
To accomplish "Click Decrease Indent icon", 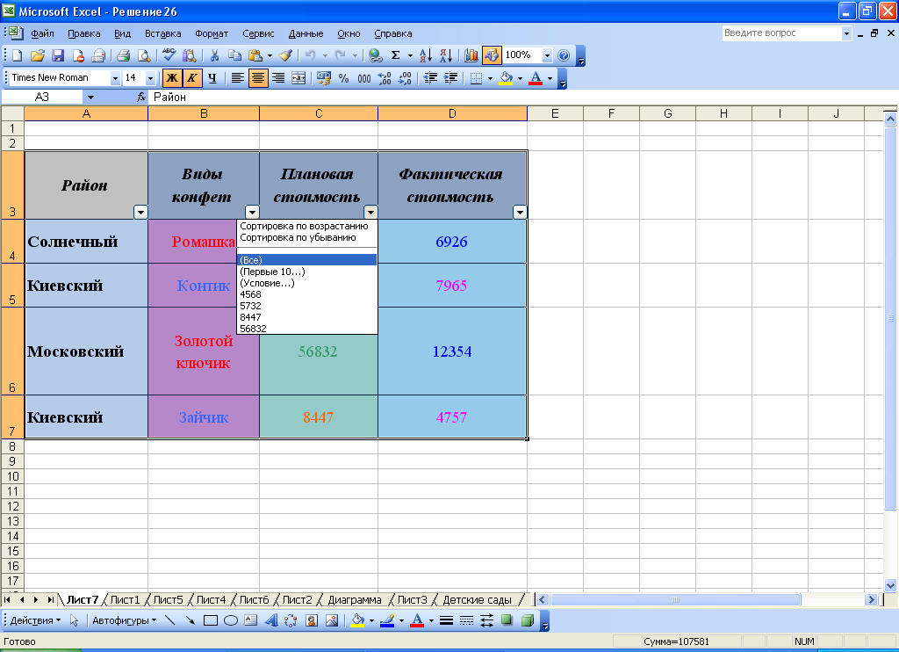I will pos(430,78).
